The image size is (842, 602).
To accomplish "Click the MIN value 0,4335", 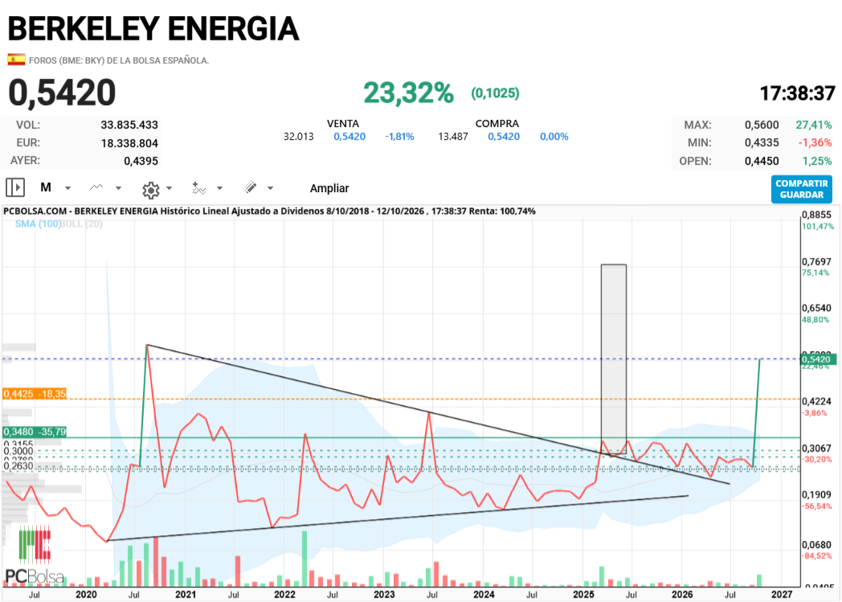I will click(x=762, y=143).
